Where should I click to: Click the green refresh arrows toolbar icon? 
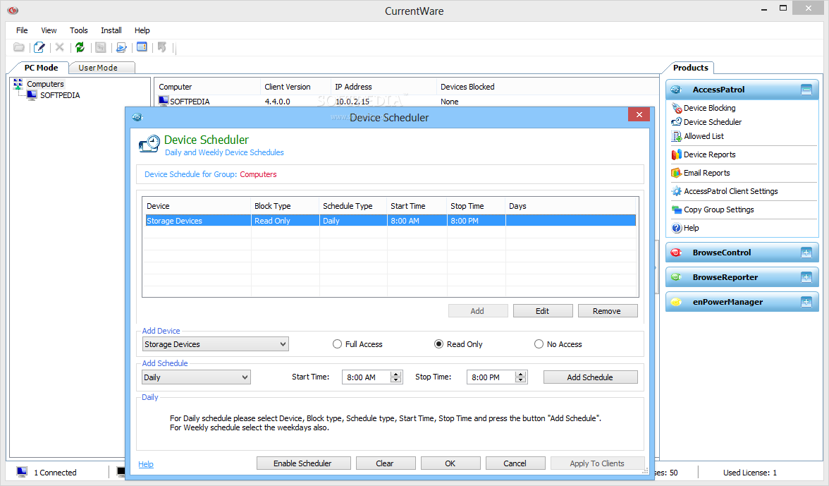tap(80, 47)
